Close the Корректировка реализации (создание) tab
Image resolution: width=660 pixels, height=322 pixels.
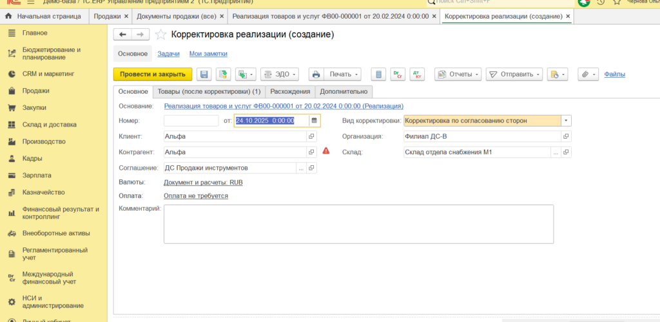[x=568, y=16]
